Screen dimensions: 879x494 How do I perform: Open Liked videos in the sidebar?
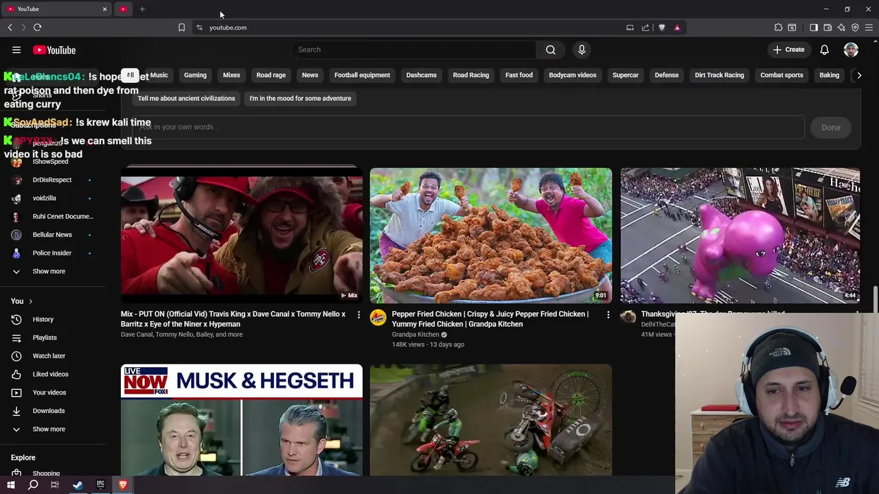[52, 374]
